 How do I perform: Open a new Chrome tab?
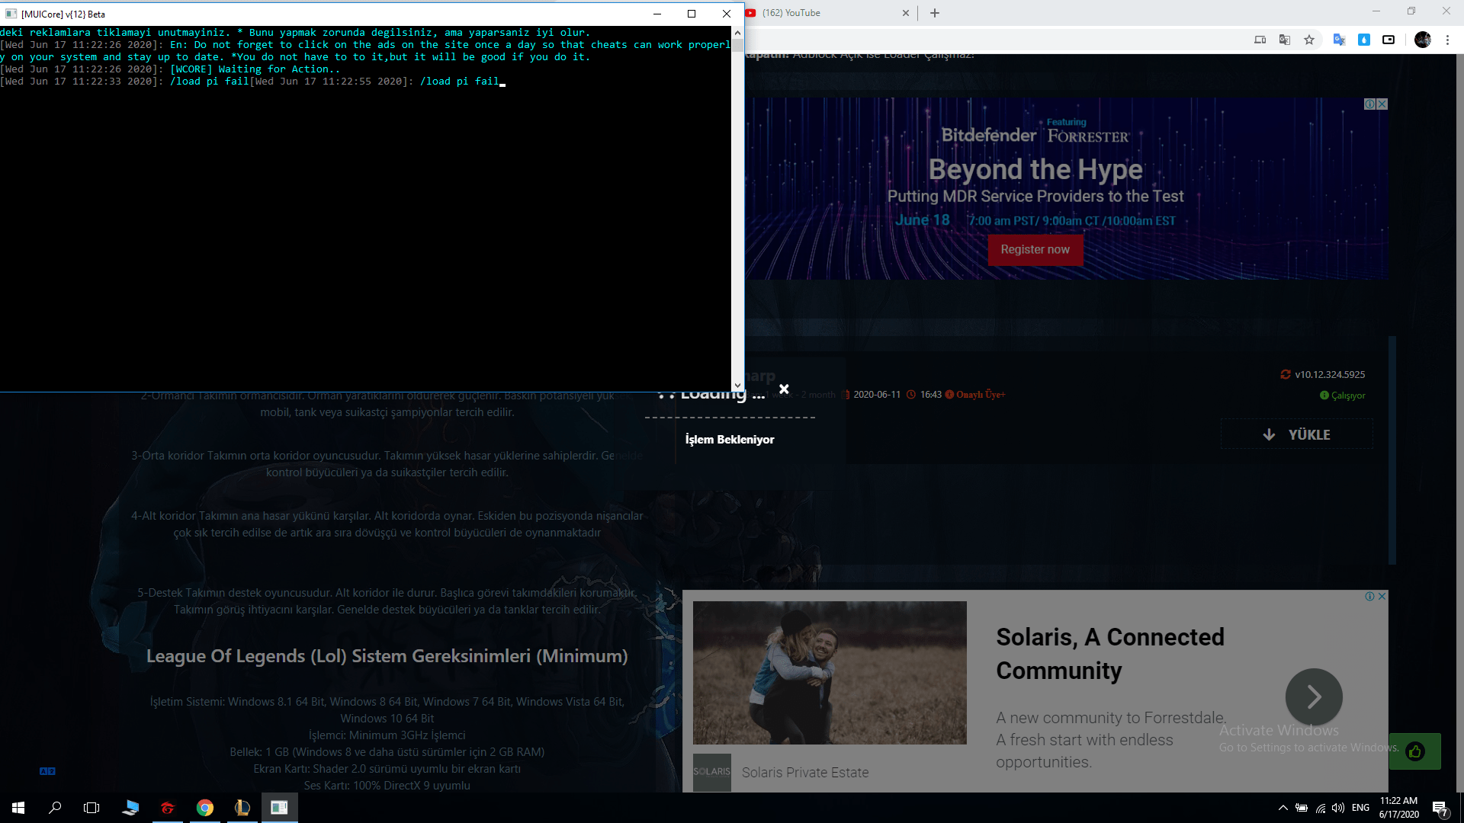tap(935, 13)
